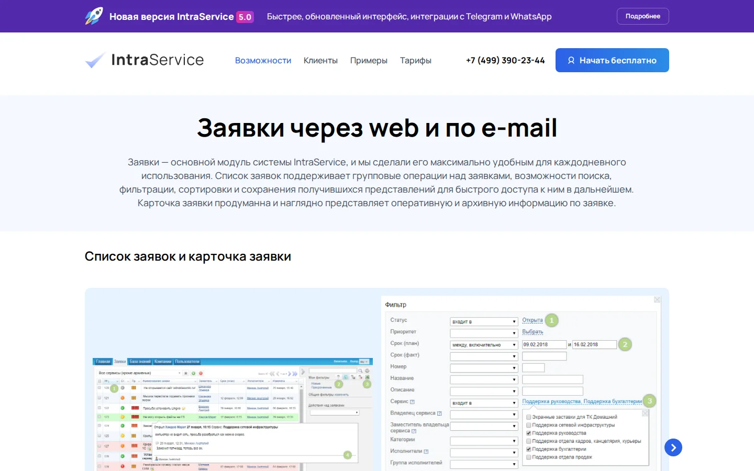Screen dimensions: 754x471
Task: Open the Статус condition dropdown
Action: tap(484, 321)
